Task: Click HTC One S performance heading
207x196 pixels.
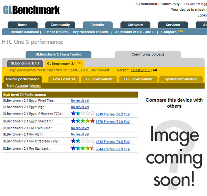Action: click(32, 42)
